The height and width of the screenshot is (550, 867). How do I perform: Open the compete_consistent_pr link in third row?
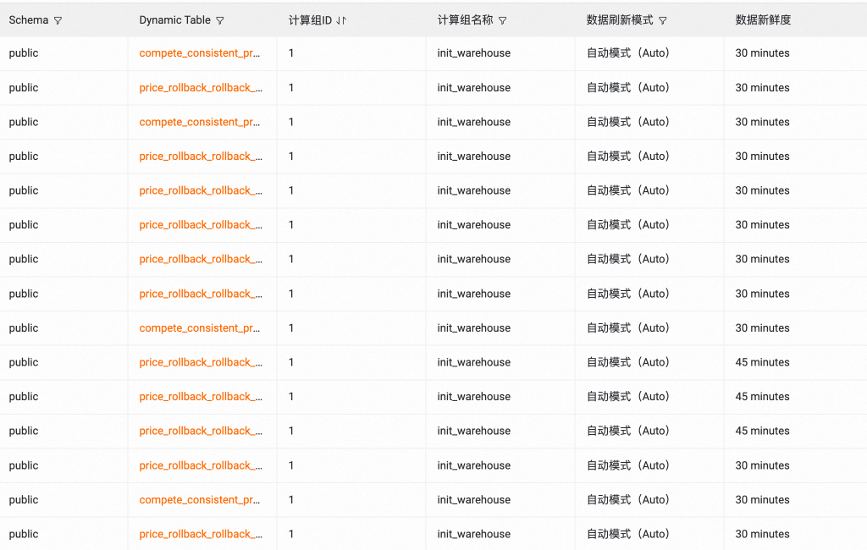(x=201, y=122)
